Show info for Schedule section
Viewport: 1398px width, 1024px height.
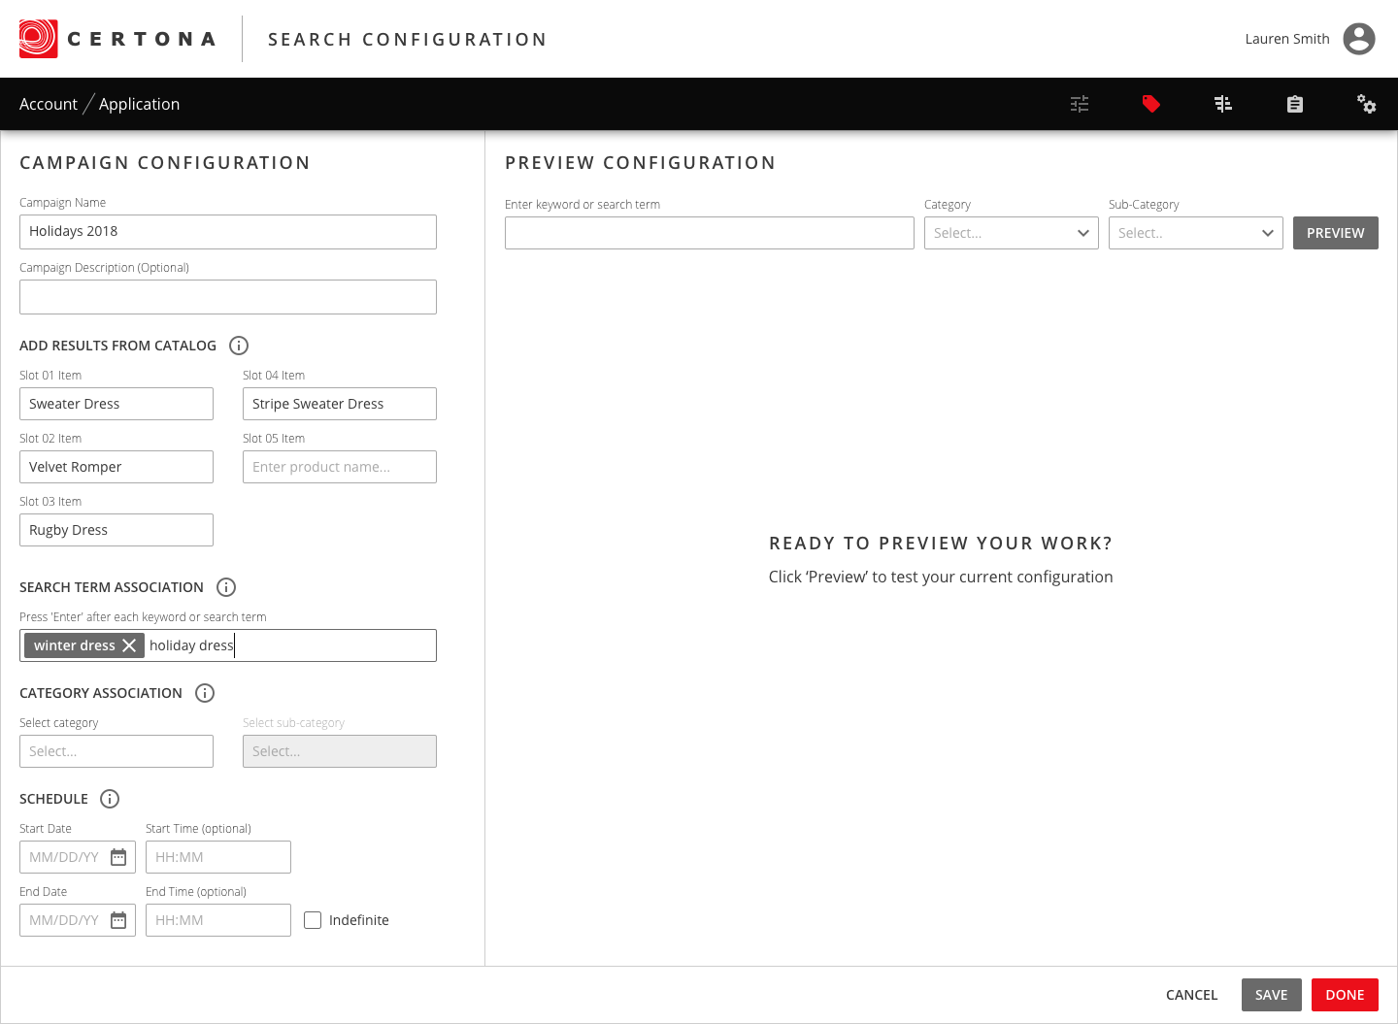click(110, 799)
